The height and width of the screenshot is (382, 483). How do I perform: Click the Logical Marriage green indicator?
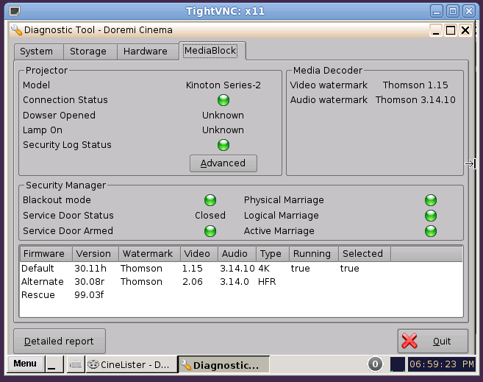pos(431,216)
